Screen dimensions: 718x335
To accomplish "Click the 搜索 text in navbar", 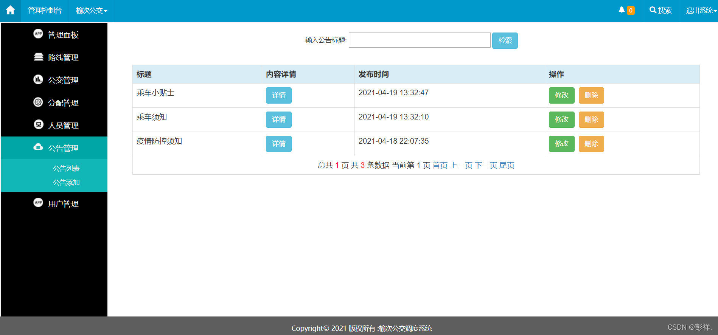I will pos(665,11).
